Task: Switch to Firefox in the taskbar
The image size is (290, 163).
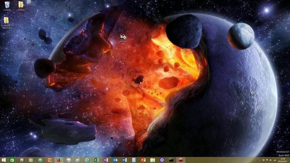Action: (59, 160)
